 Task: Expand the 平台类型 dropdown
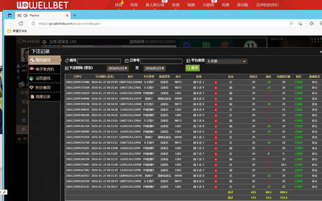pyautogui.click(x=226, y=61)
